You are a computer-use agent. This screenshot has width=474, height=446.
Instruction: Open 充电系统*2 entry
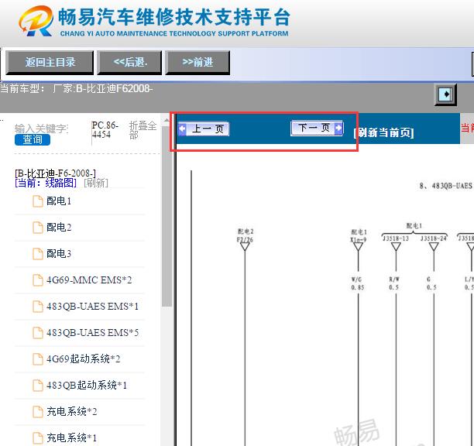click(x=72, y=411)
